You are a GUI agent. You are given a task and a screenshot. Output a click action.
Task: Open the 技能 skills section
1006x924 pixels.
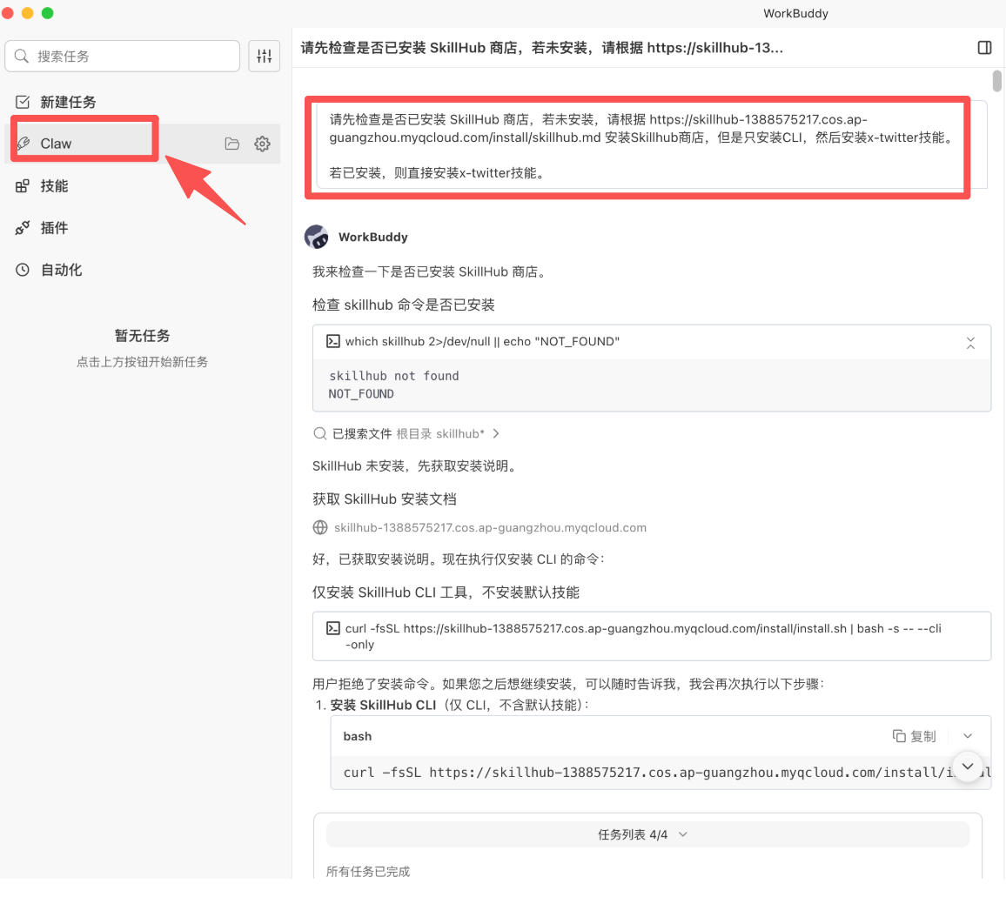[x=143, y=186]
